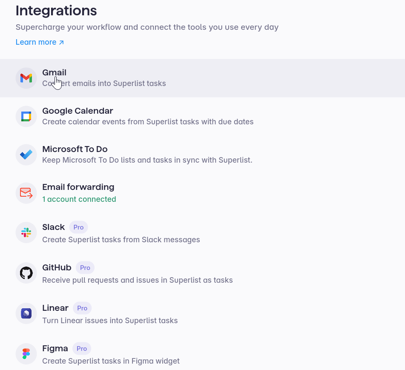Screen dimensions: 405x370
Task: Open the Email forwarding title
Action: coord(78,187)
